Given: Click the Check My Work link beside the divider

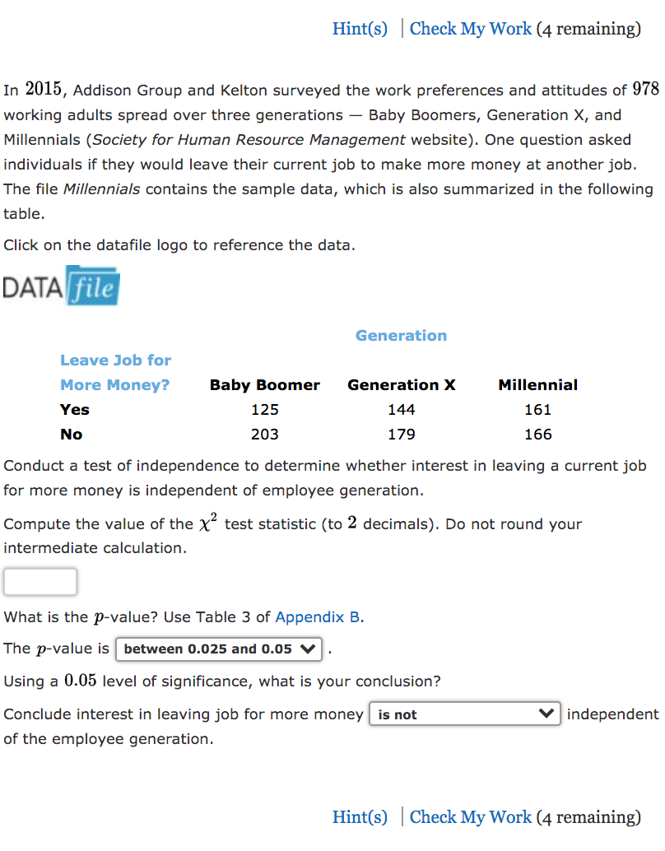Looking at the screenshot, I should coord(470,28).
